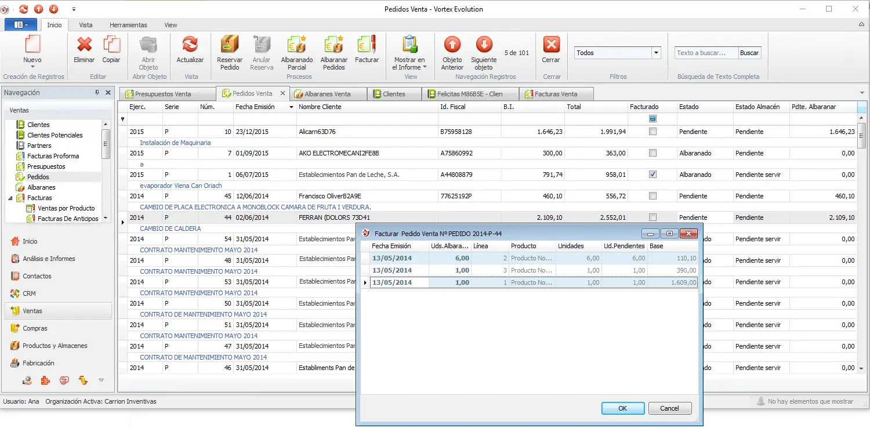870x428 pixels.
Task: Open the Inicio navigation group
Action: 57,241
